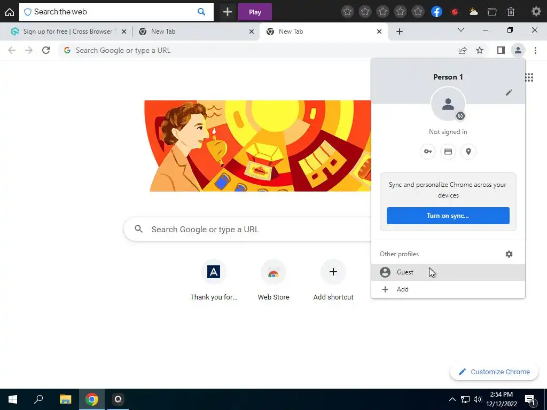Open the weather cloud icon
This screenshot has width=547, height=410.
click(473, 12)
